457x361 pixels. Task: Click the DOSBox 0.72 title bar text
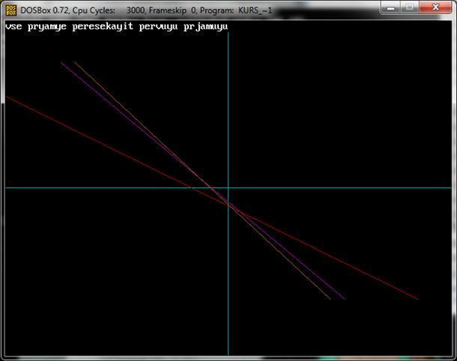[146, 10]
